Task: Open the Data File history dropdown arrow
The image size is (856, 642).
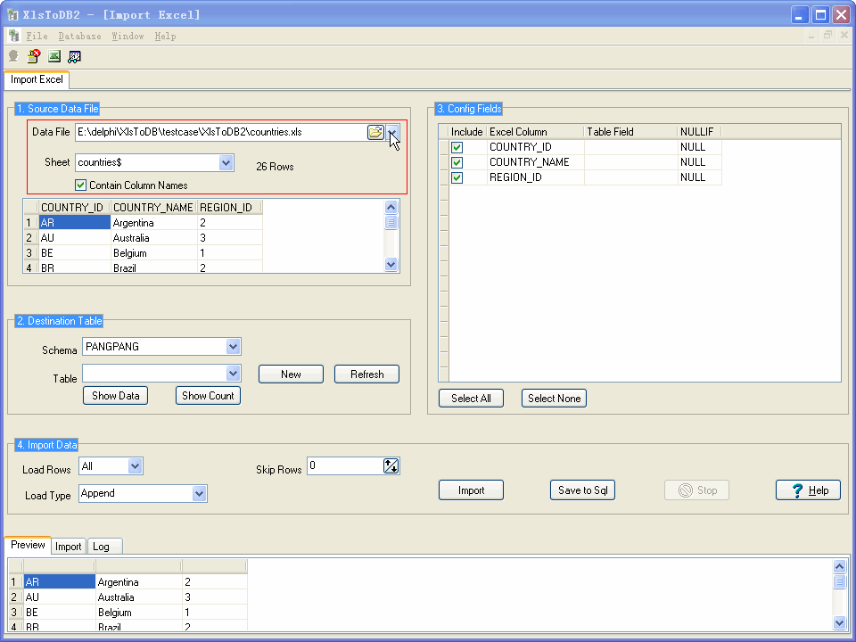Action: pos(392,132)
